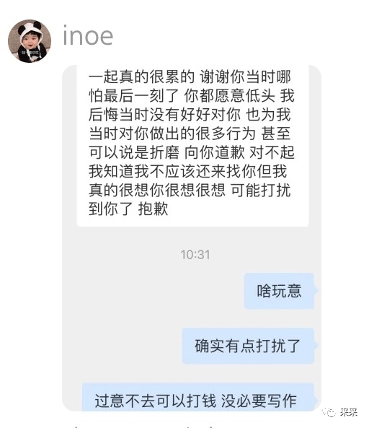This screenshot has width=369, height=428.
Task: Tap the 采采 watermark text
Action: (349, 411)
